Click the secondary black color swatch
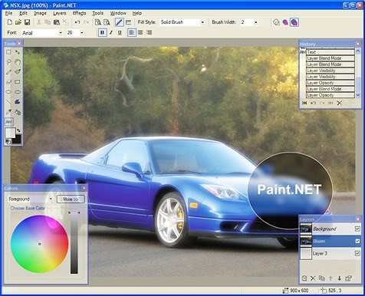365x296 pixels. click(x=17, y=139)
